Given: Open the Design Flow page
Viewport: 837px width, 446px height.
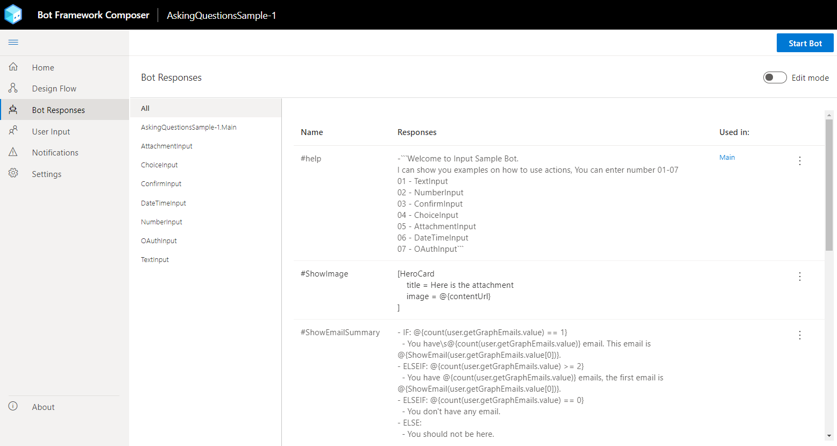Looking at the screenshot, I should 65,88.
